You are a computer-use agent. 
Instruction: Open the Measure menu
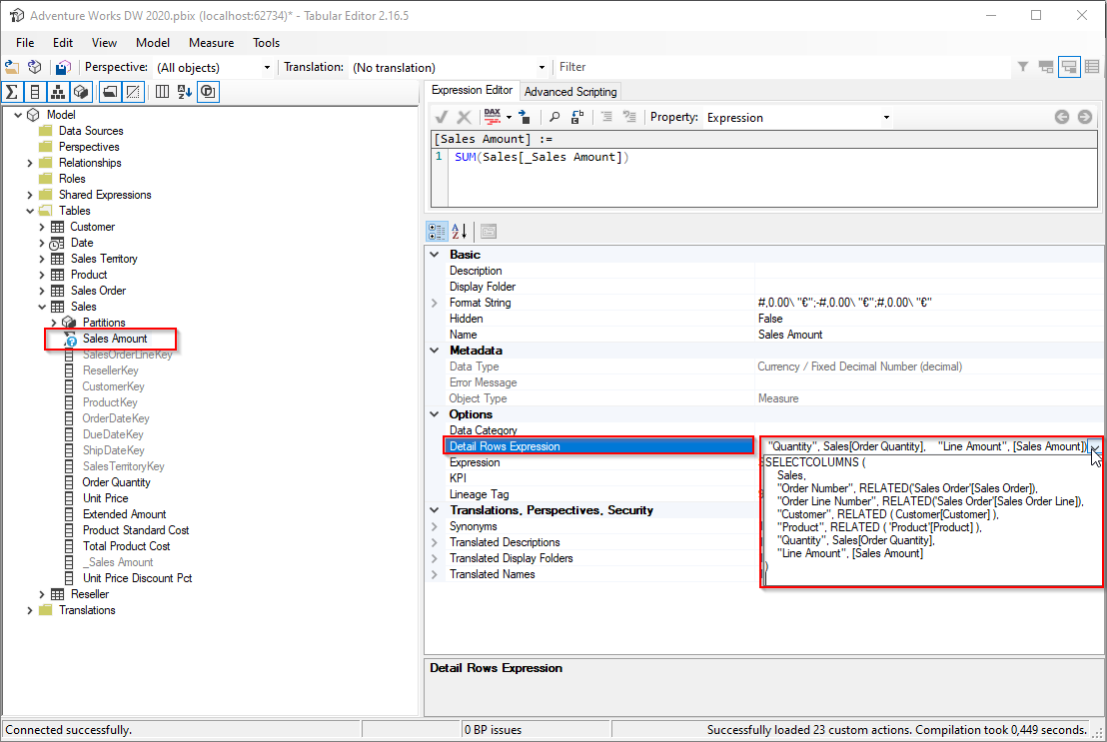pos(211,42)
